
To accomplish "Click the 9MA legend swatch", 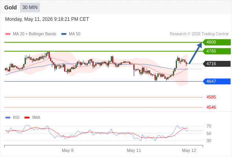I will tap(27, 118).
